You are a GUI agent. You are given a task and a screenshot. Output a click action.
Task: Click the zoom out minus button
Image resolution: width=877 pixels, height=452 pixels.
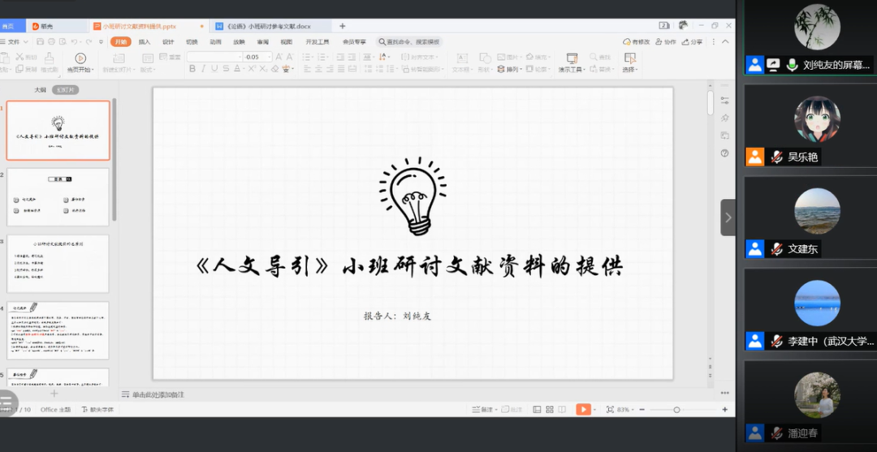click(642, 410)
